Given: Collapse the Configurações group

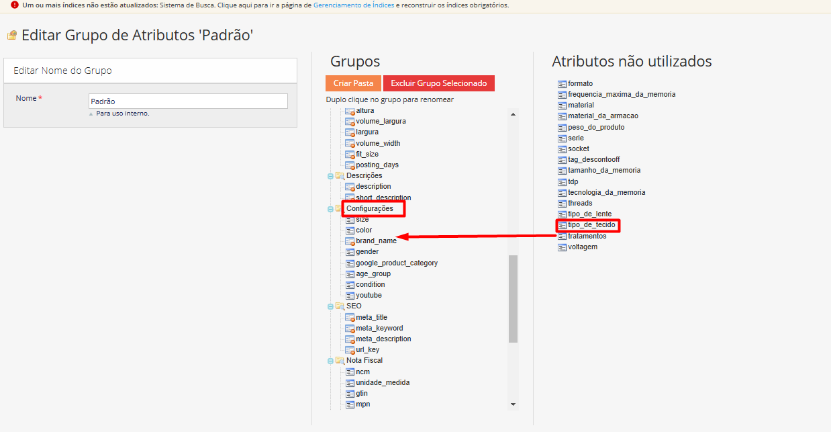Looking at the screenshot, I should click(330, 209).
